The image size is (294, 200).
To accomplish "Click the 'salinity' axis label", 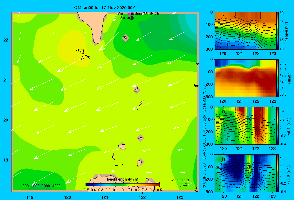I will [289, 79].
